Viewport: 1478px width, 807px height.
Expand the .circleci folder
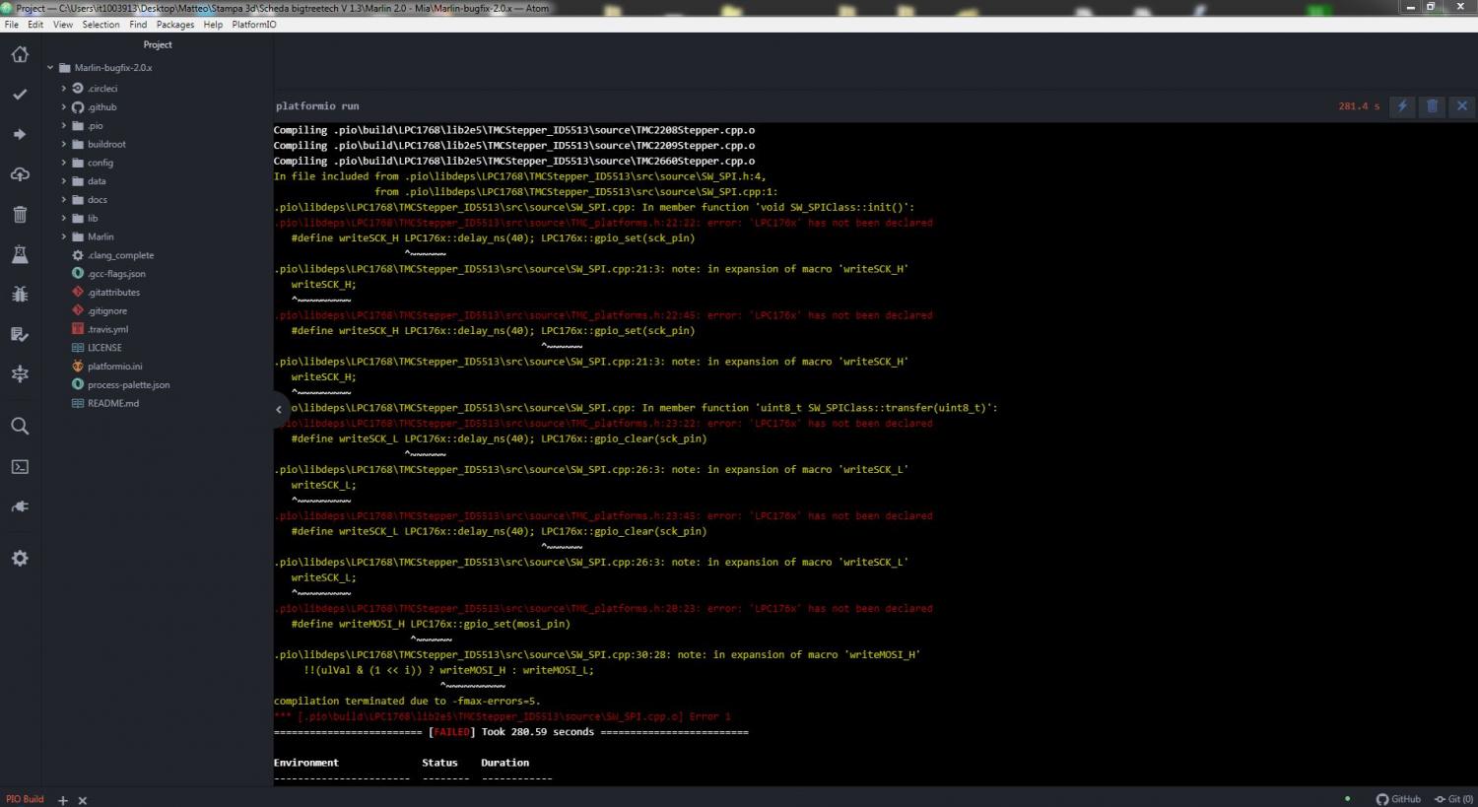click(x=64, y=89)
